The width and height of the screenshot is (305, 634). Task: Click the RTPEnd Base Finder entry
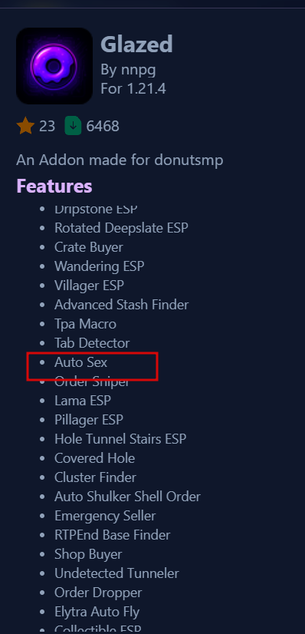click(x=112, y=535)
